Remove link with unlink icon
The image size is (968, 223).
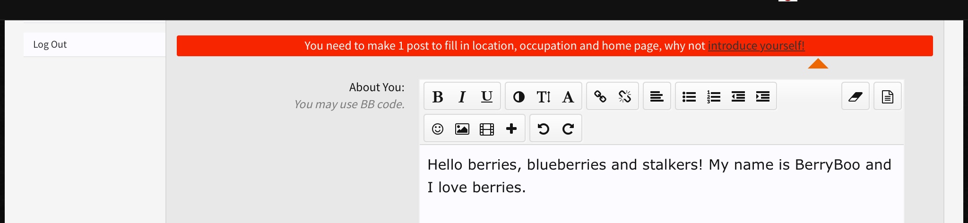tap(625, 96)
